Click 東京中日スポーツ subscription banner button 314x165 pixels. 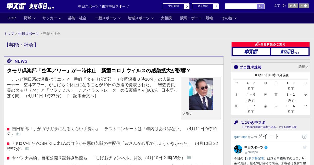[x=290, y=52]
